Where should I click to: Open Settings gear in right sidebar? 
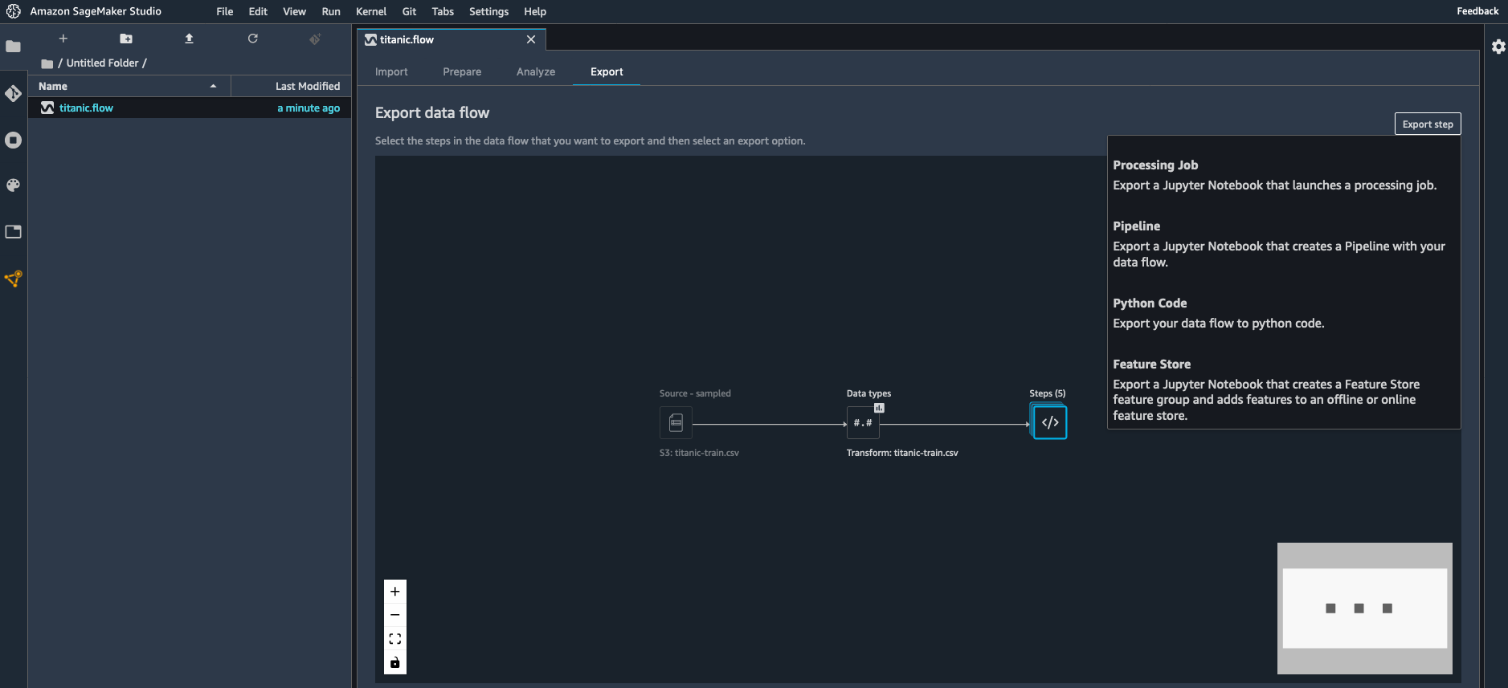coord(1498,47)
